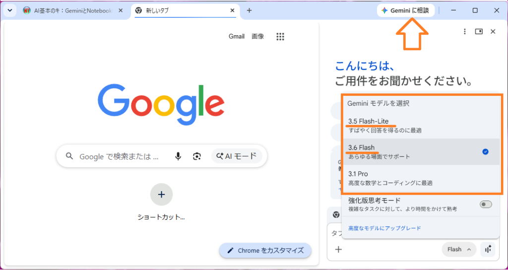
Task: Open the 画像 link
Action: pyautogui.click(x=257, y=36)
